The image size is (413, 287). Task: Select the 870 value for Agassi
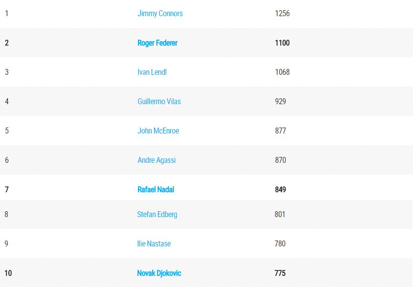pos(280,160)
